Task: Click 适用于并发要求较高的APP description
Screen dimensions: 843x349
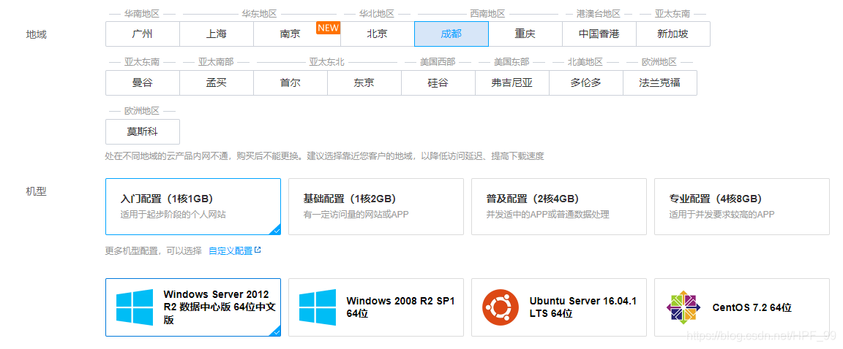Action: coord(722,215)
